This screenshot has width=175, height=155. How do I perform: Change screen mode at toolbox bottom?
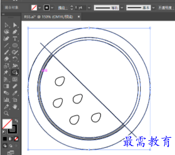[11, 153]
